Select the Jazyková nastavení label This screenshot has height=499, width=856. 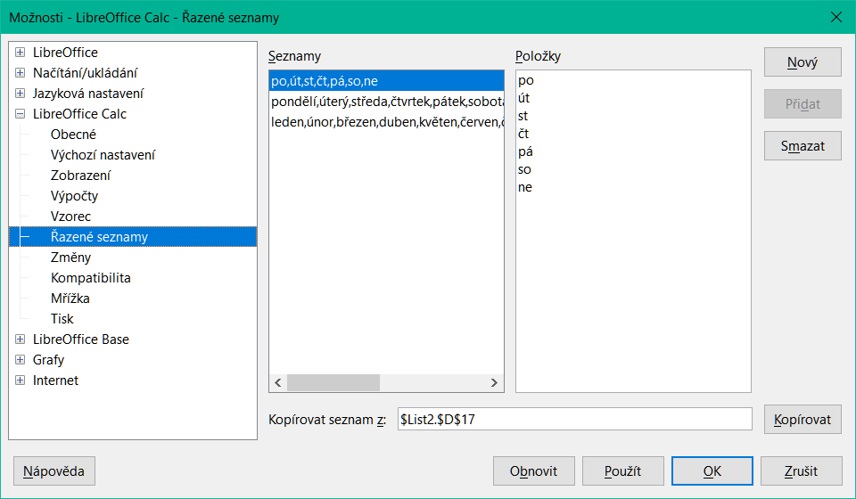88,94
